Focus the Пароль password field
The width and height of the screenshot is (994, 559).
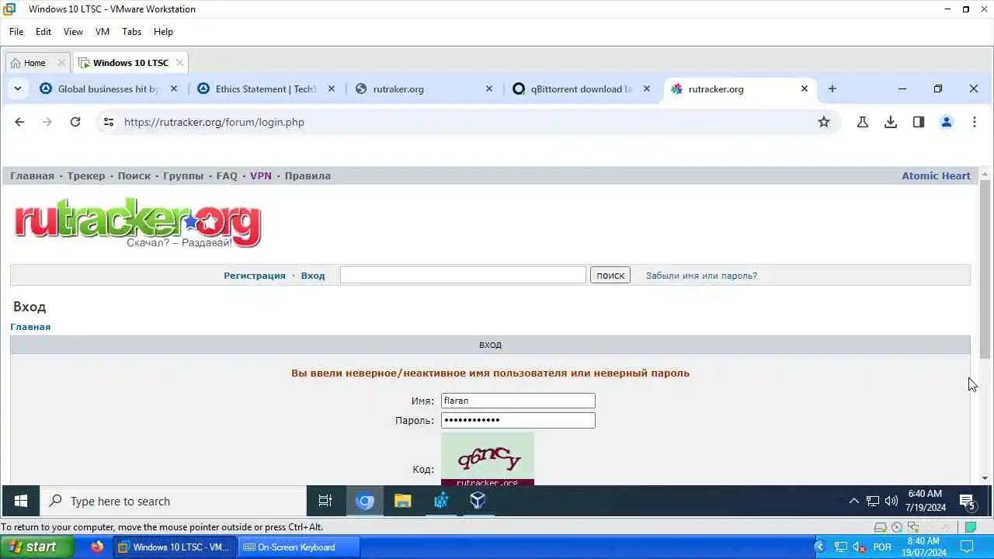click(x=518, y=420)
